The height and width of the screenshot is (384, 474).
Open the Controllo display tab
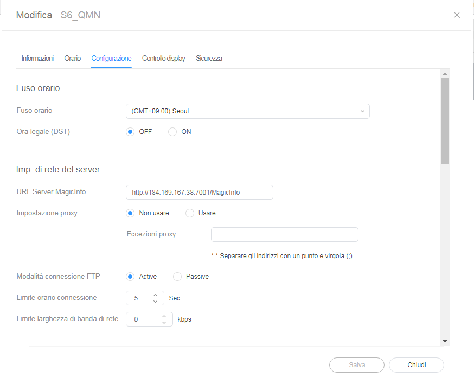coord(163,58)
